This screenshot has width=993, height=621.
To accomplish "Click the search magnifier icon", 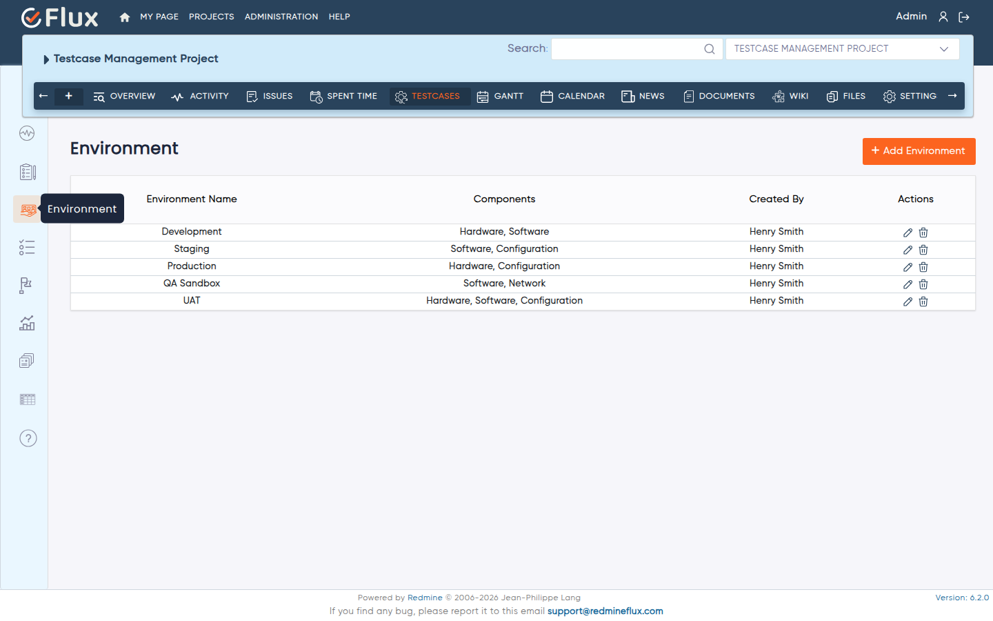I will coord(709,49).
